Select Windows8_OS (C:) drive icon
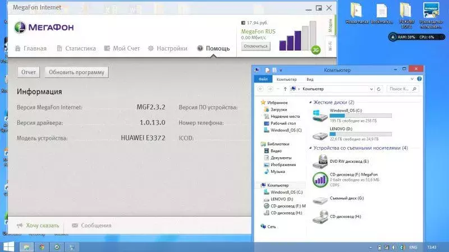Screen dimensions: 449x252 click(x=320, y=116)
